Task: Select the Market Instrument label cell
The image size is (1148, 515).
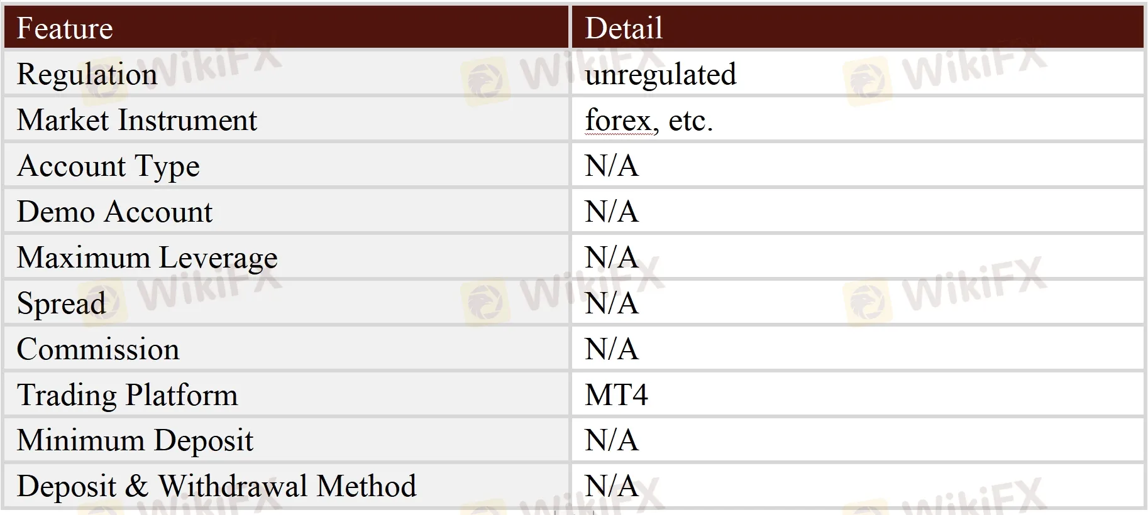Action: click(137, 120)
